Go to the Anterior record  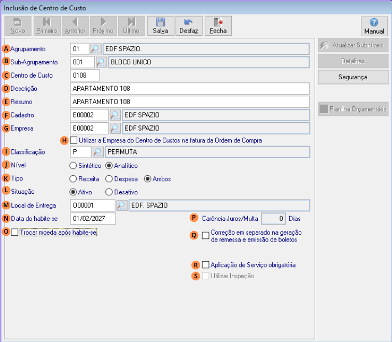(x=75, y=26)
